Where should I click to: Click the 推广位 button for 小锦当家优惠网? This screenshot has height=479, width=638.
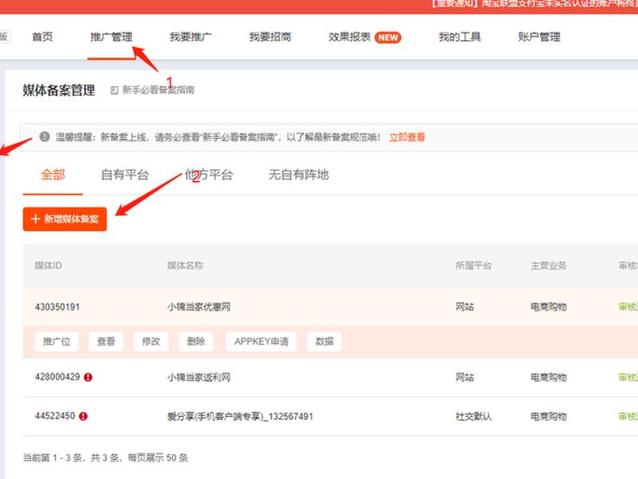click(57, 342)
